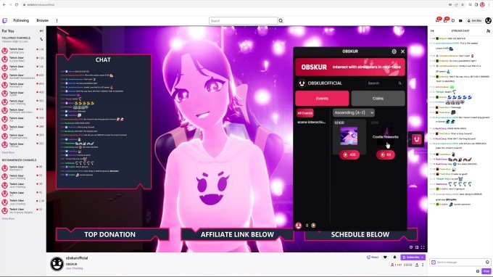The image size is (493, 277).
Task: Open Browse in the top navigation
Action: [x=43, y=20]
